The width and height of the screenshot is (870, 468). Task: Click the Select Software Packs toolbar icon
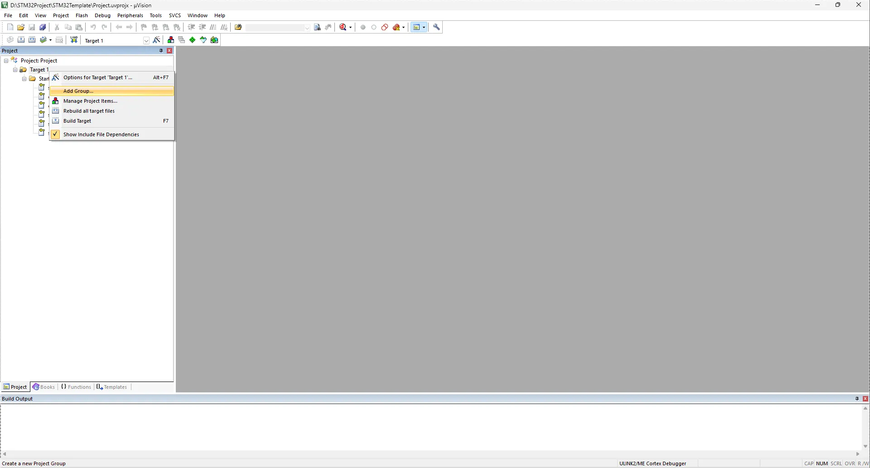pos(203,40)
